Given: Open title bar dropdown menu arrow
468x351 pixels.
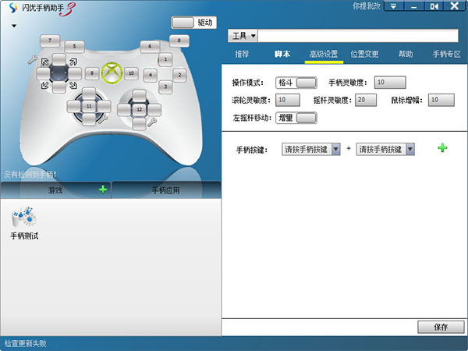Looking at the screenshot, I should point(394,6).
